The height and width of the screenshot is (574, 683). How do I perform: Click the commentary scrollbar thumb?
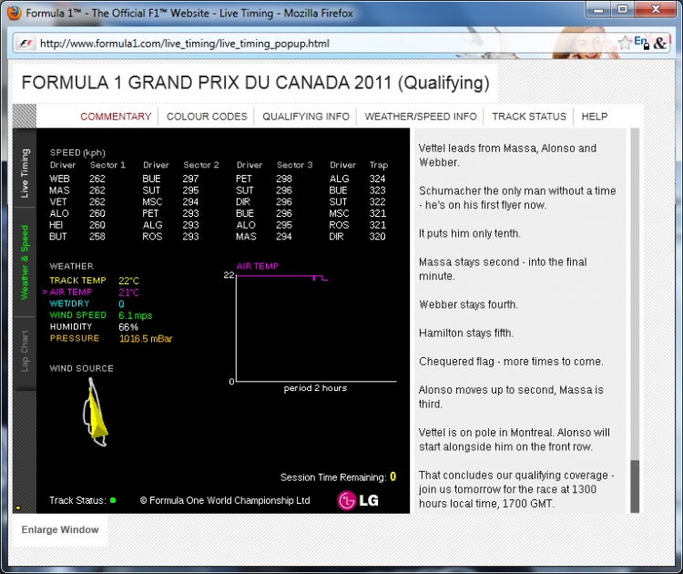[635, 487]
